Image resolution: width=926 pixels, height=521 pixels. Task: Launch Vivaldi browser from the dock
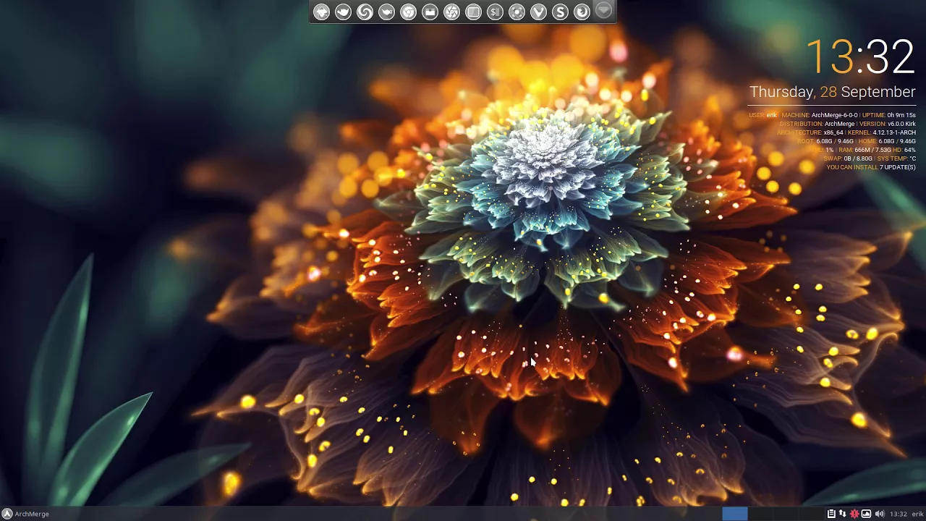[x=538, y=12]
